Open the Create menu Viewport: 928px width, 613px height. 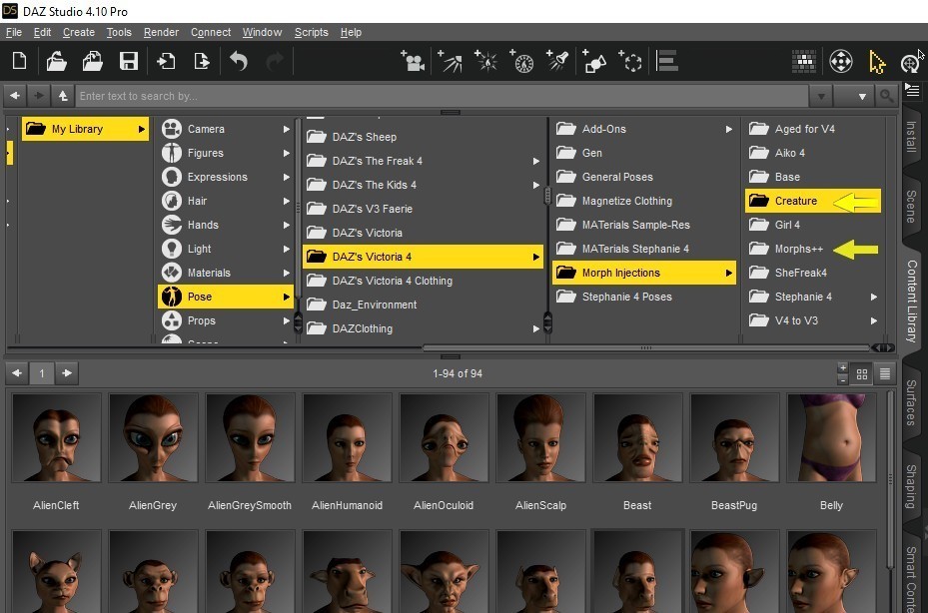(x=79, y=33)
